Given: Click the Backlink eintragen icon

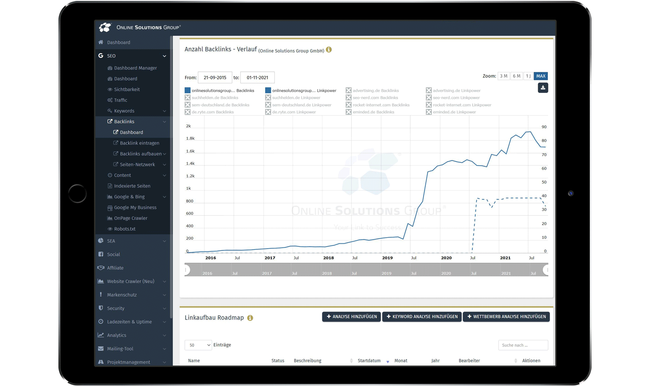Looking at the screenshot, I should click(x=116, y=143).
